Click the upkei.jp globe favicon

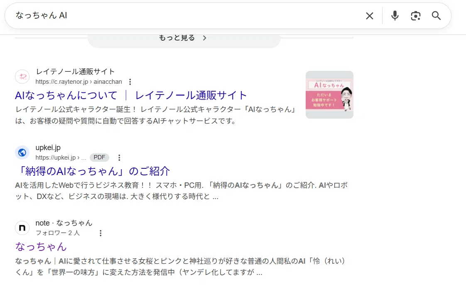pos(22,153)
